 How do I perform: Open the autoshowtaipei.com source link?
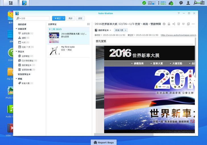click(178, 35)
